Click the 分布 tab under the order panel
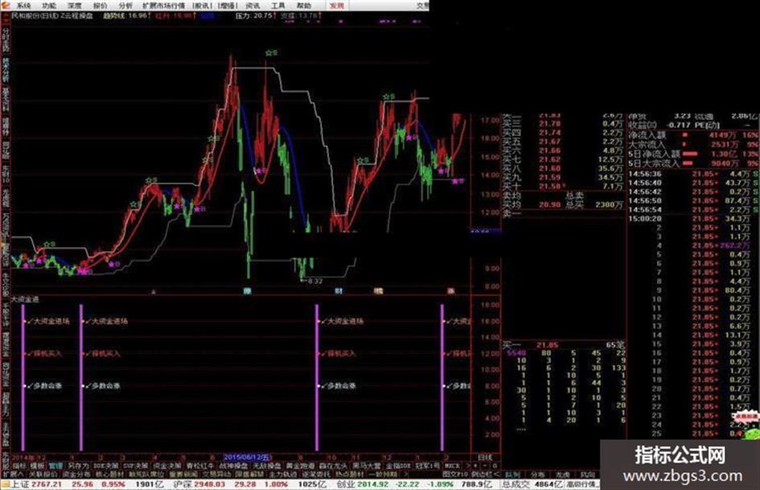The width and height of the screenshot is (760, 490). tap(537, 475)
